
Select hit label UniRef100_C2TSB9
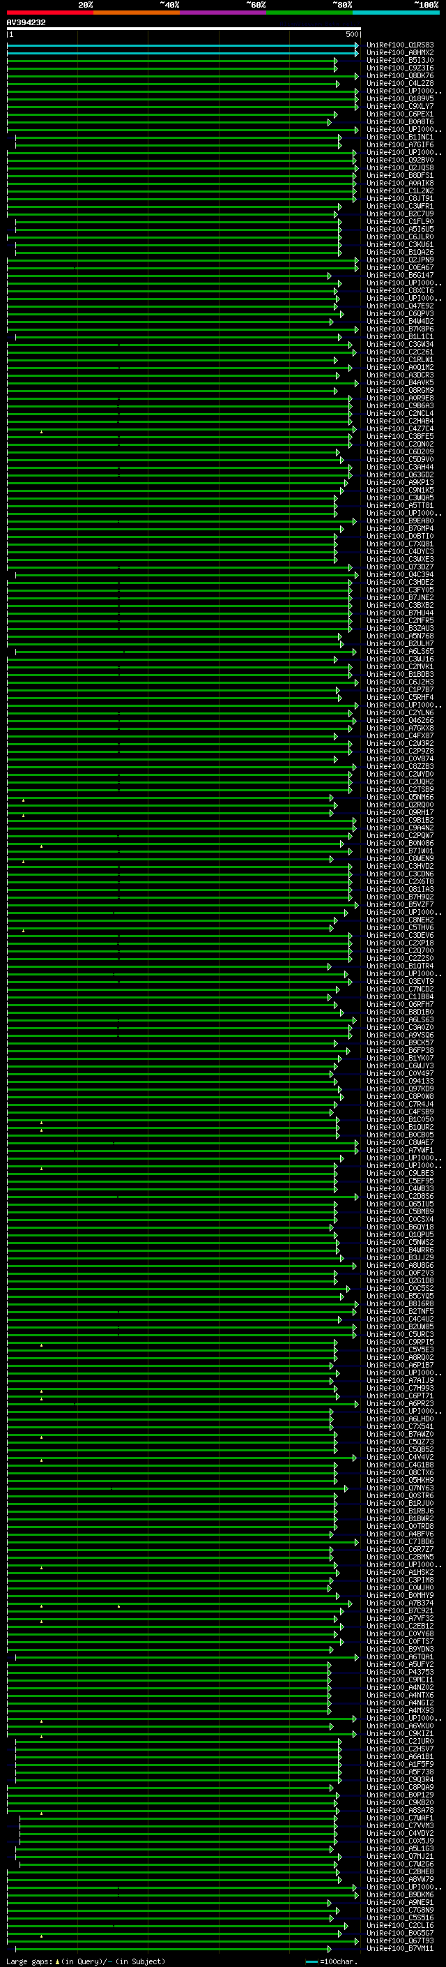coord(400,790)
